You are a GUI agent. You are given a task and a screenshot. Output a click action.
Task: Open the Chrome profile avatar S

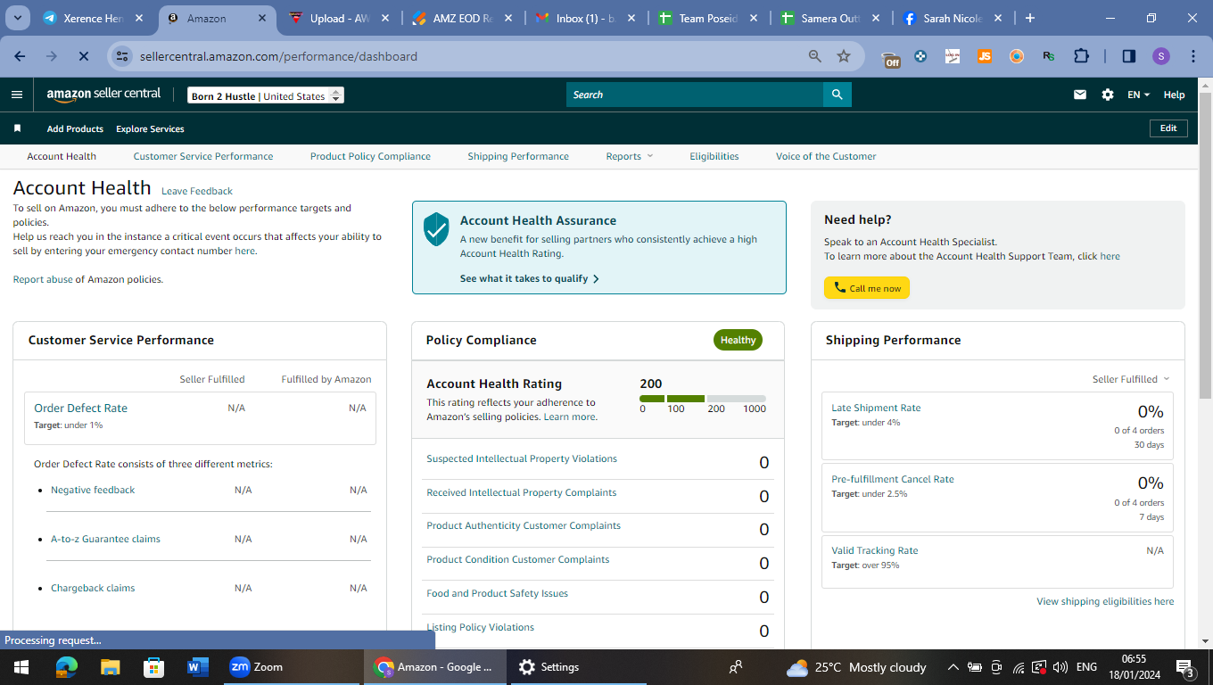[1160, 56]
